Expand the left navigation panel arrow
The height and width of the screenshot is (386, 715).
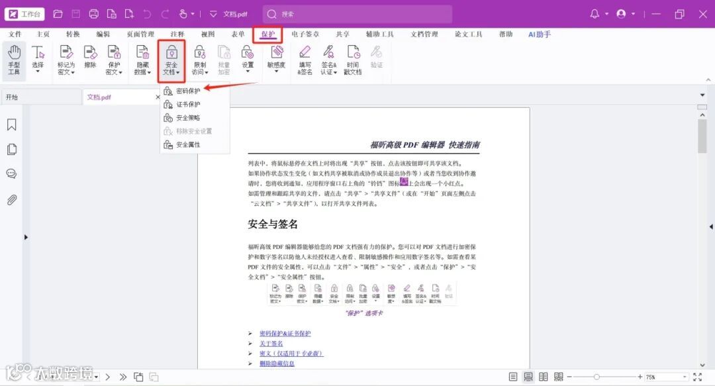point(26,237)
